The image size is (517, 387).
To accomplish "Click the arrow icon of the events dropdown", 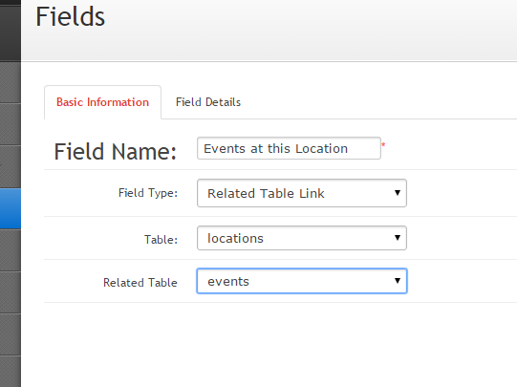I will point(398,281).
